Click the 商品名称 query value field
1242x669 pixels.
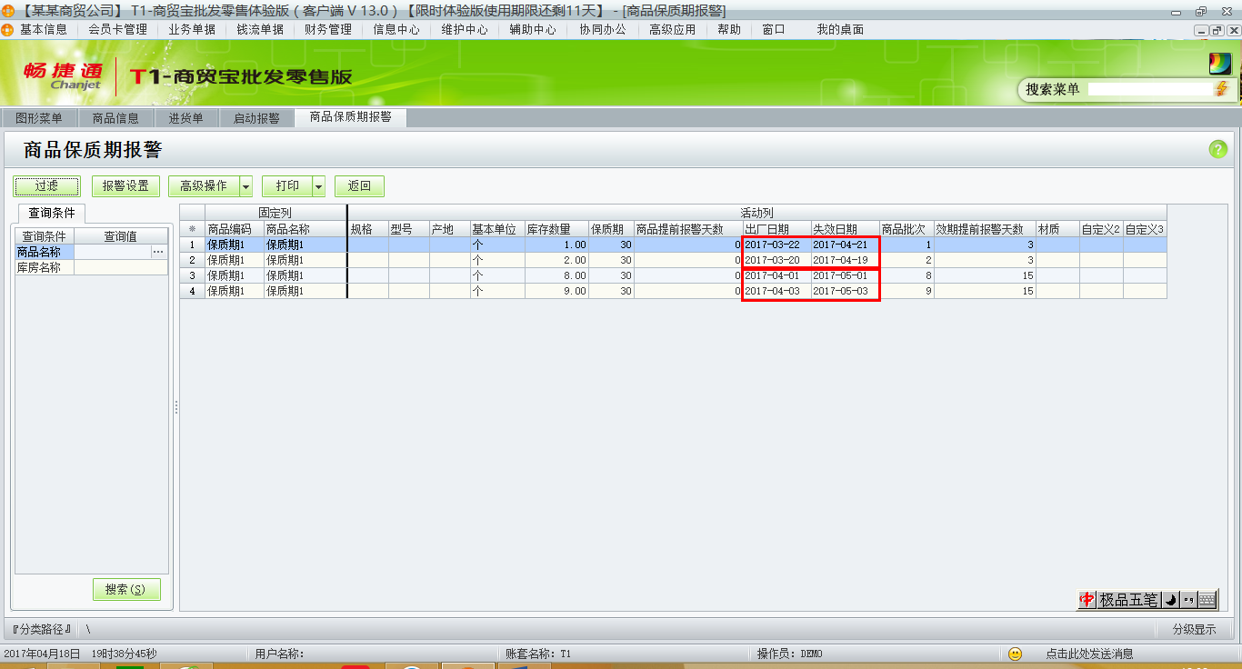(112, 252)
